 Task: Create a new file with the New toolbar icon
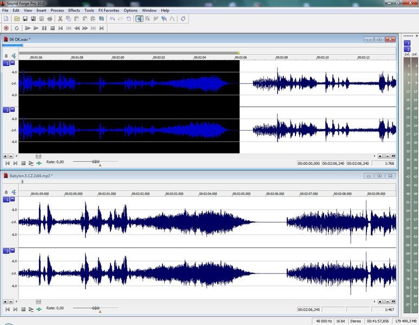(6, 19)
